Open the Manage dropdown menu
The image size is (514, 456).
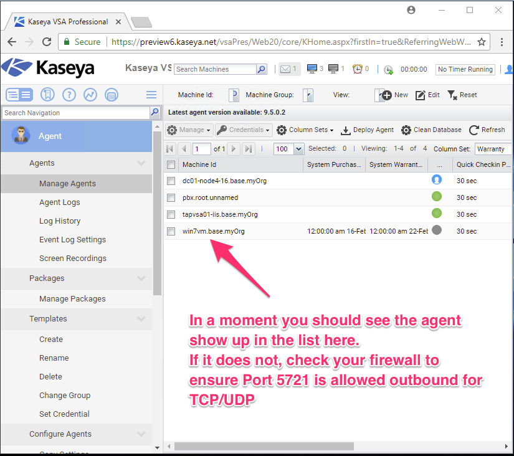coord(189,130)
